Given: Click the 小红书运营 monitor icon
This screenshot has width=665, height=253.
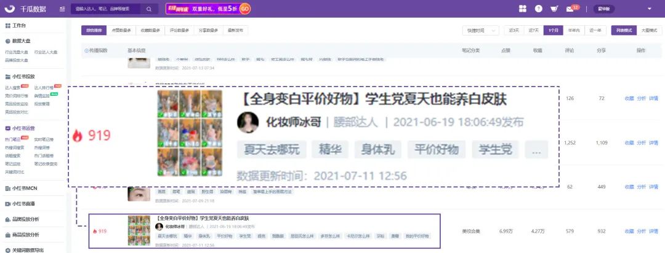Looking at the screenshot, I should (x=7, y=128).
